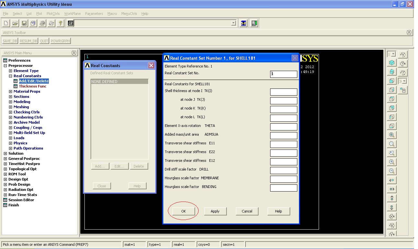Select the Oblique View cube icon

[392, 72]
